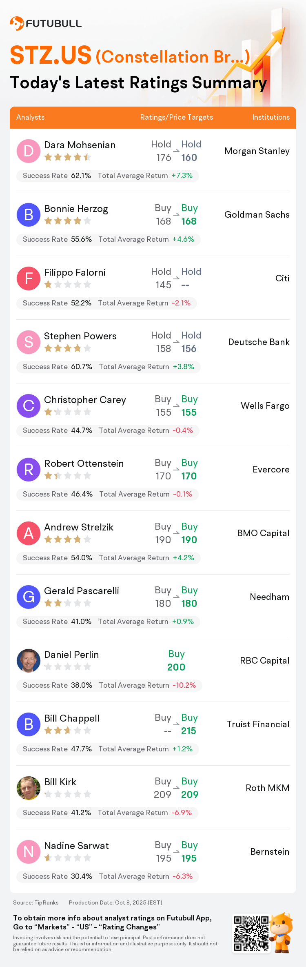Select the Ratings/Price Targets column header
Screen dimensions: 306x967
176,117
